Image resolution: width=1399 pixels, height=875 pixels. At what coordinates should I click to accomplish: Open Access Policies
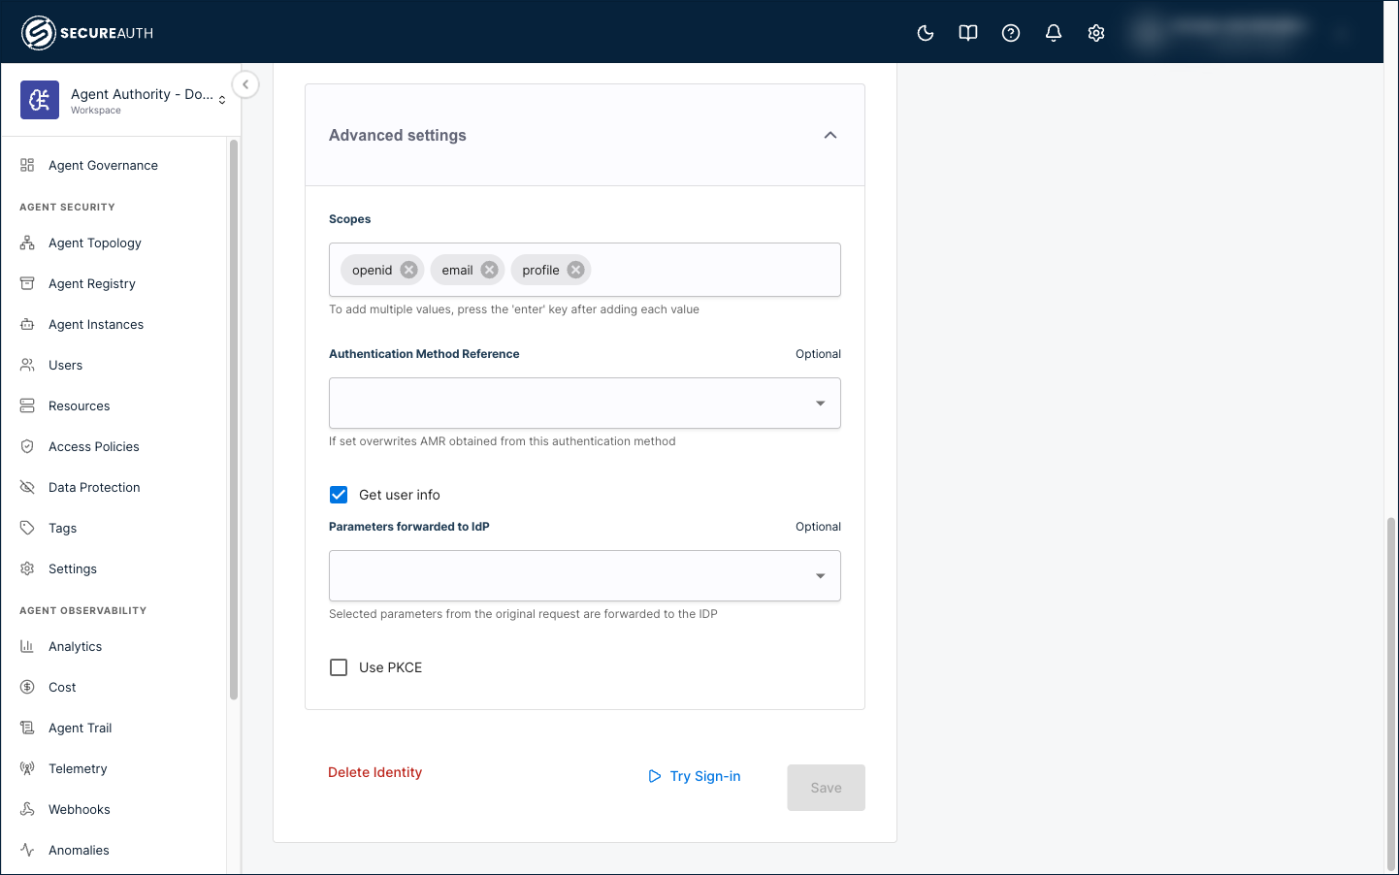(94, 446)
